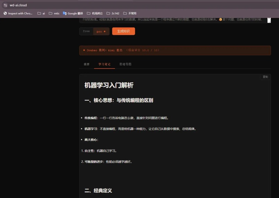Click the bullet text 两大核心
The width and height of the screenshot is (279, 198).
91,140
